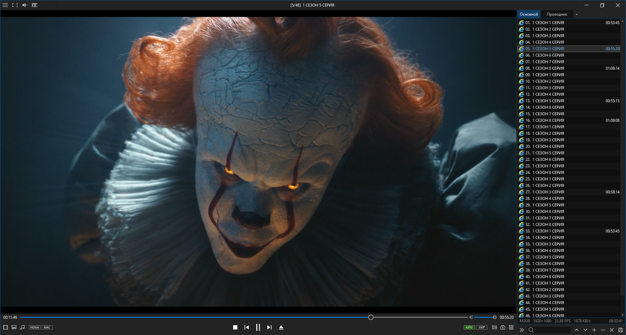Mute audio via the speaker icon

click(470, 317)
